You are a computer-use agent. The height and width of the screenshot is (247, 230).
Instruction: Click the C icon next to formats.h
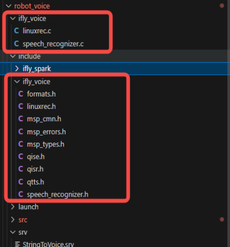click(x=21, y=94)
